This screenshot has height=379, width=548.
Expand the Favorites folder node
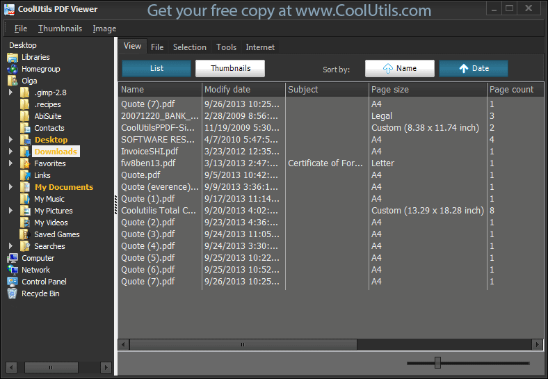point(10,163)
